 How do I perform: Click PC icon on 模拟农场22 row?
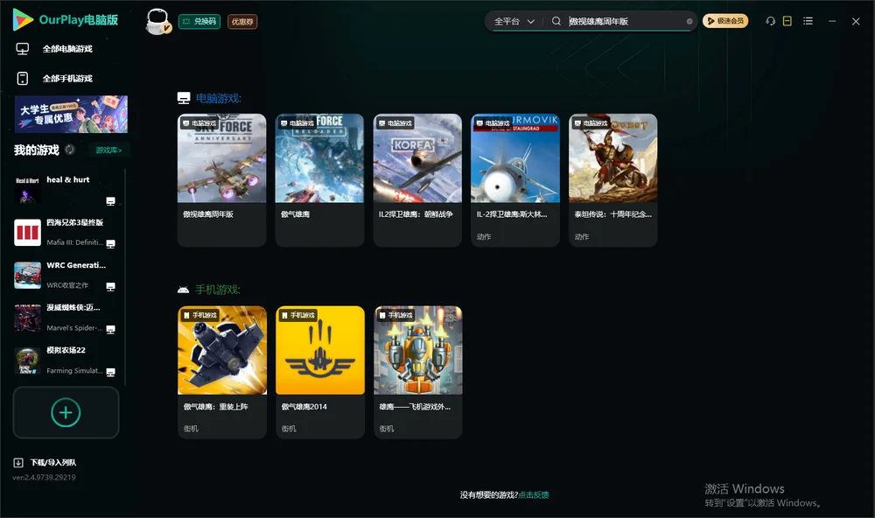110,373
